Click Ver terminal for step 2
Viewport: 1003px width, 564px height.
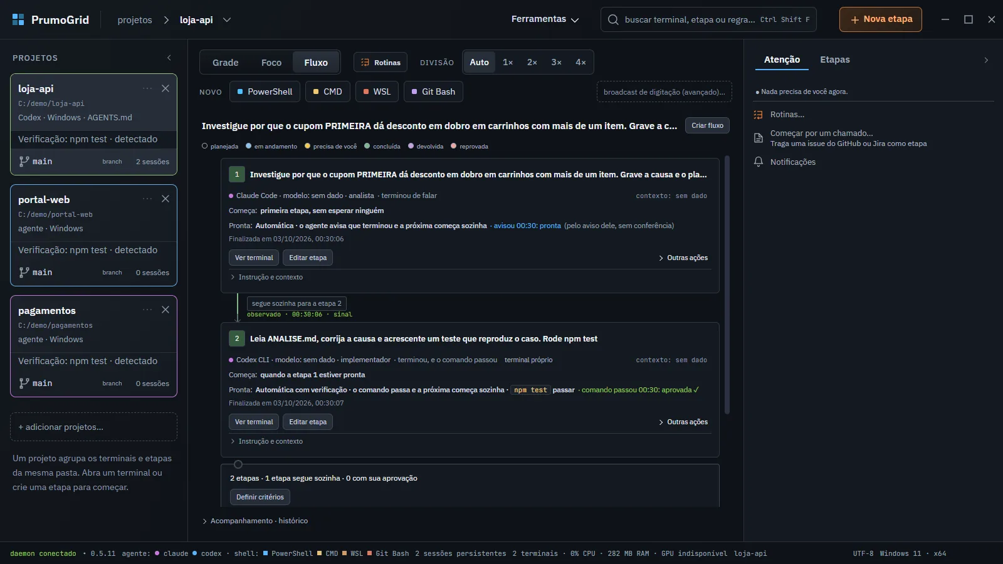254,422
